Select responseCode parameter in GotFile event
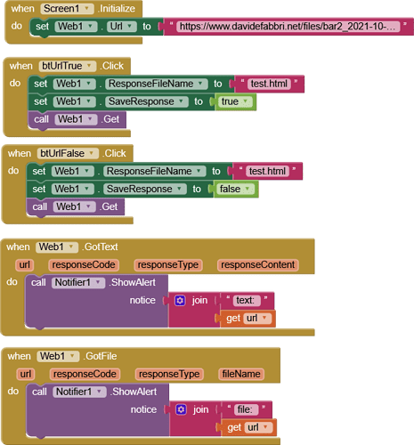The width and height of the screenshot is (414, 445). [x=85, y=374]
